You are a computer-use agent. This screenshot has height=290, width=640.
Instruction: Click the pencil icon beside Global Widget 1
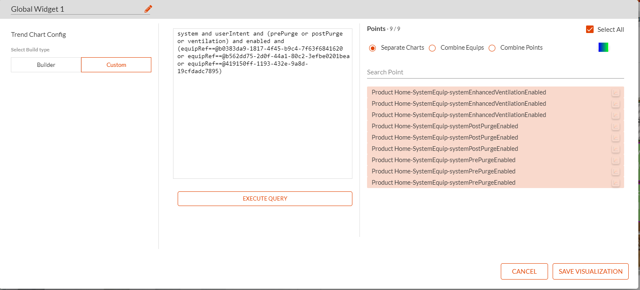pos(148,9)
